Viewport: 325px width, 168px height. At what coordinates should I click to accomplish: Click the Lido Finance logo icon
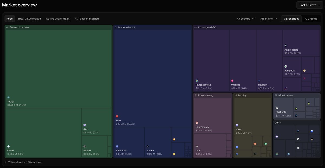pyautogui.click(x=197, y=123)
